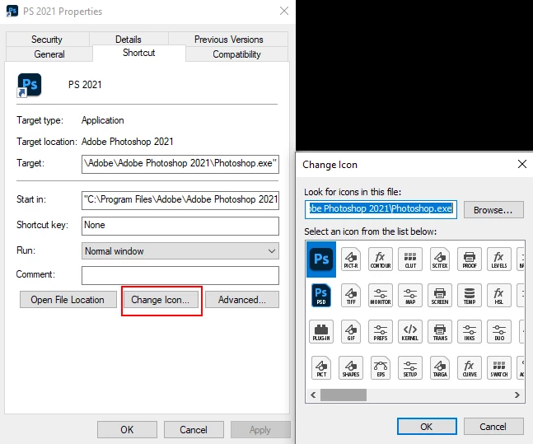The height and width of the screenshot is (444, 533).
Task: Switch to the Security tab
Action: click(x=47, y=40)
